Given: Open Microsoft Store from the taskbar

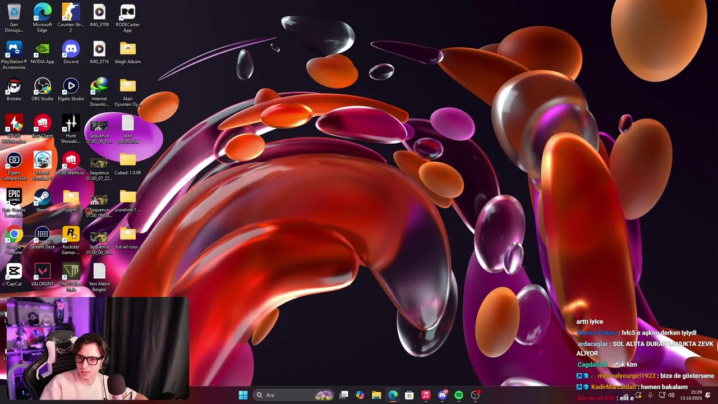Looking at the screenshot, I should click(409, 395).
